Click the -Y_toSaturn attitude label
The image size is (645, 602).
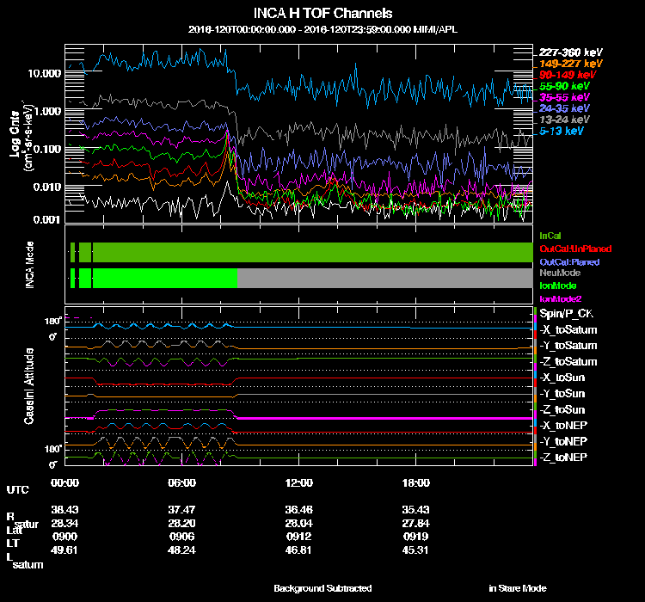(568, 346)
